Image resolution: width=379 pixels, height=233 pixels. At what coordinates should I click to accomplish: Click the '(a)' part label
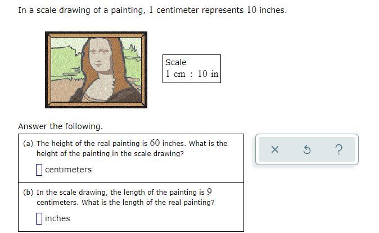tap(28, 144)
